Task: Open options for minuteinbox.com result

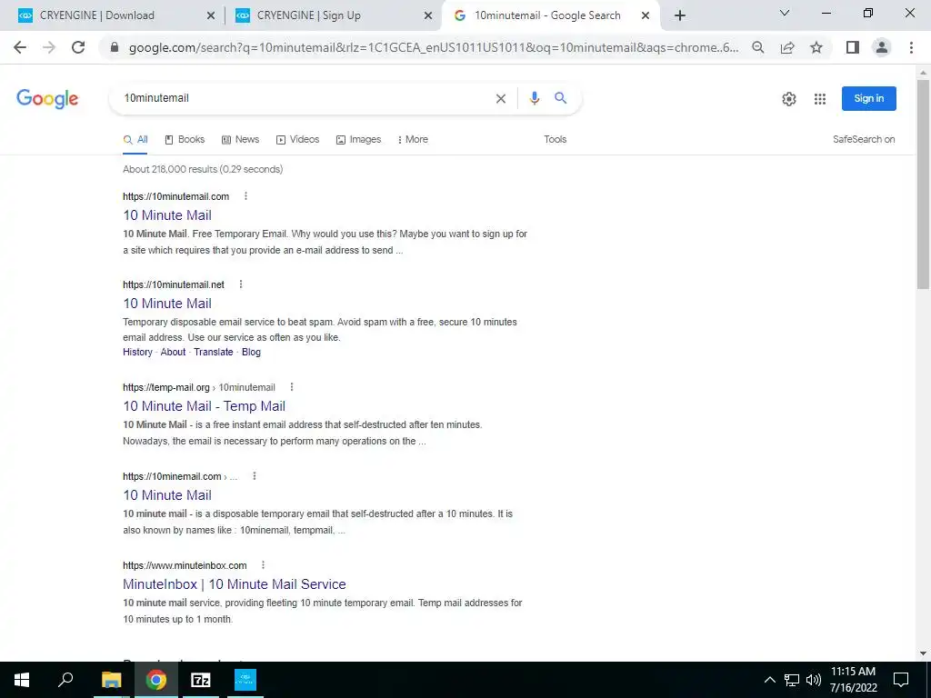Action: [263, 565]
